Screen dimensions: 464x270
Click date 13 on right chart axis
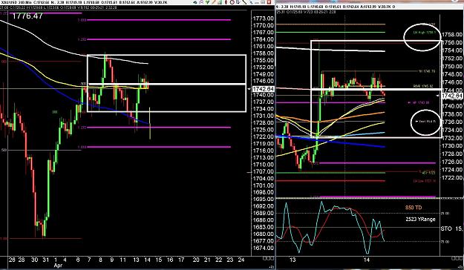tap(293, 260)
